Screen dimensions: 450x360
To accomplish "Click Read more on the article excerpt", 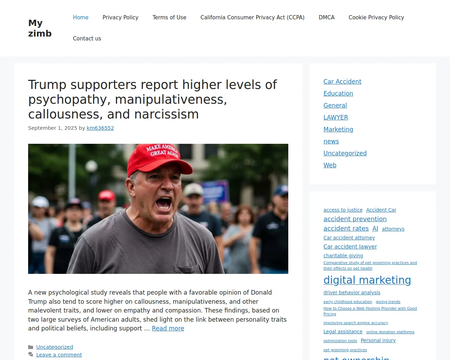I will [x=168, y=328].
